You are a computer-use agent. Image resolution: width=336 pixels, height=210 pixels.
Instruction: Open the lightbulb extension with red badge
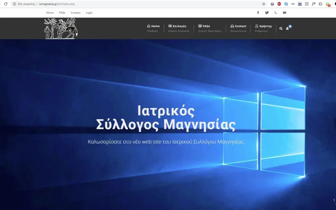328,4
